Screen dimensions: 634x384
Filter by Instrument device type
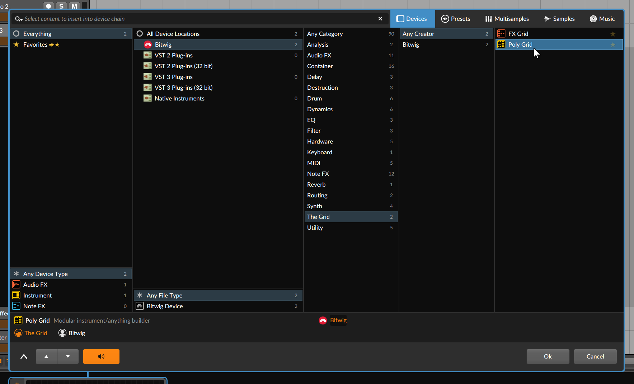(71, 295)
